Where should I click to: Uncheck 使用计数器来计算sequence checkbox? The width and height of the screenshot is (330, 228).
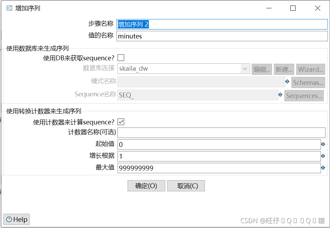pyautogui.click(x=121, y=122)
